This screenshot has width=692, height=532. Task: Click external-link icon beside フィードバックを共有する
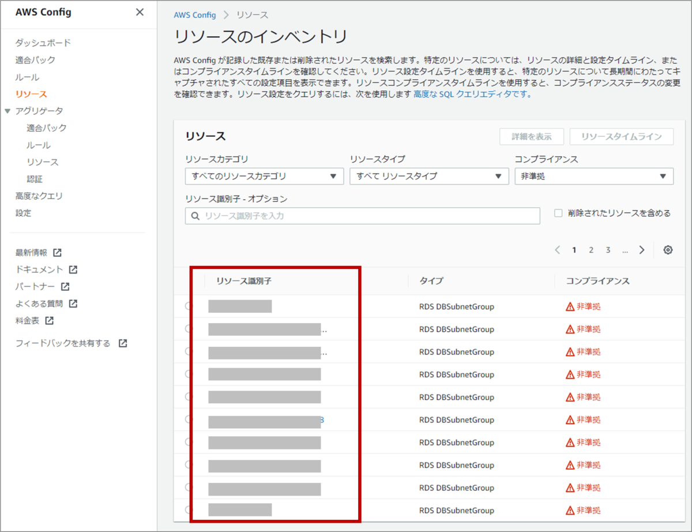pyautogui.click(x=123, y=343)
